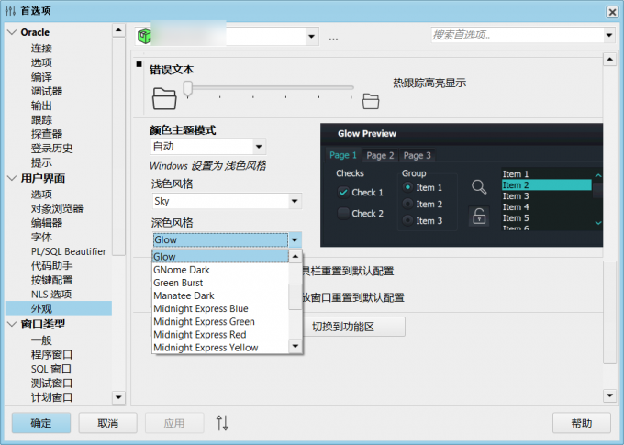The image size is (624, 445).
Task: Toggle Check 1 checkbox in preview
Action: (343, 193)
